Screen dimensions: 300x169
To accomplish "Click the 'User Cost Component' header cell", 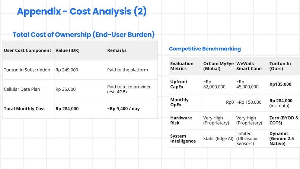I will (28, 50).
